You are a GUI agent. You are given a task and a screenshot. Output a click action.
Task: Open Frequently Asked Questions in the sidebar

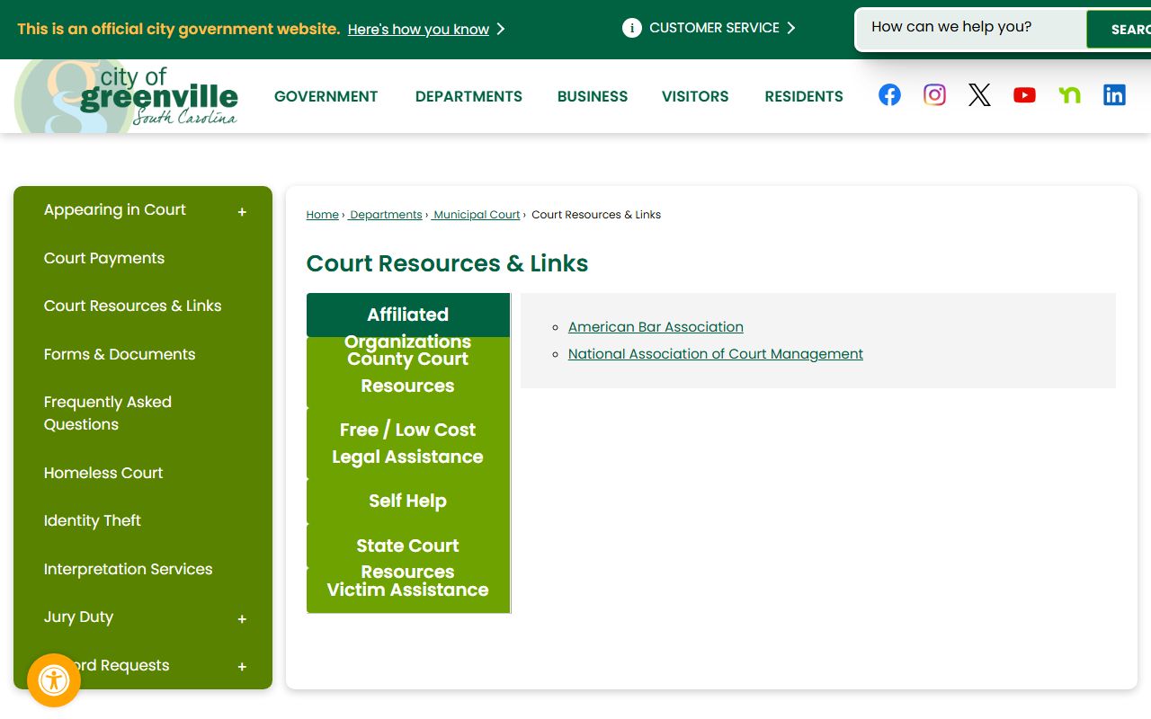coord(108,413)
